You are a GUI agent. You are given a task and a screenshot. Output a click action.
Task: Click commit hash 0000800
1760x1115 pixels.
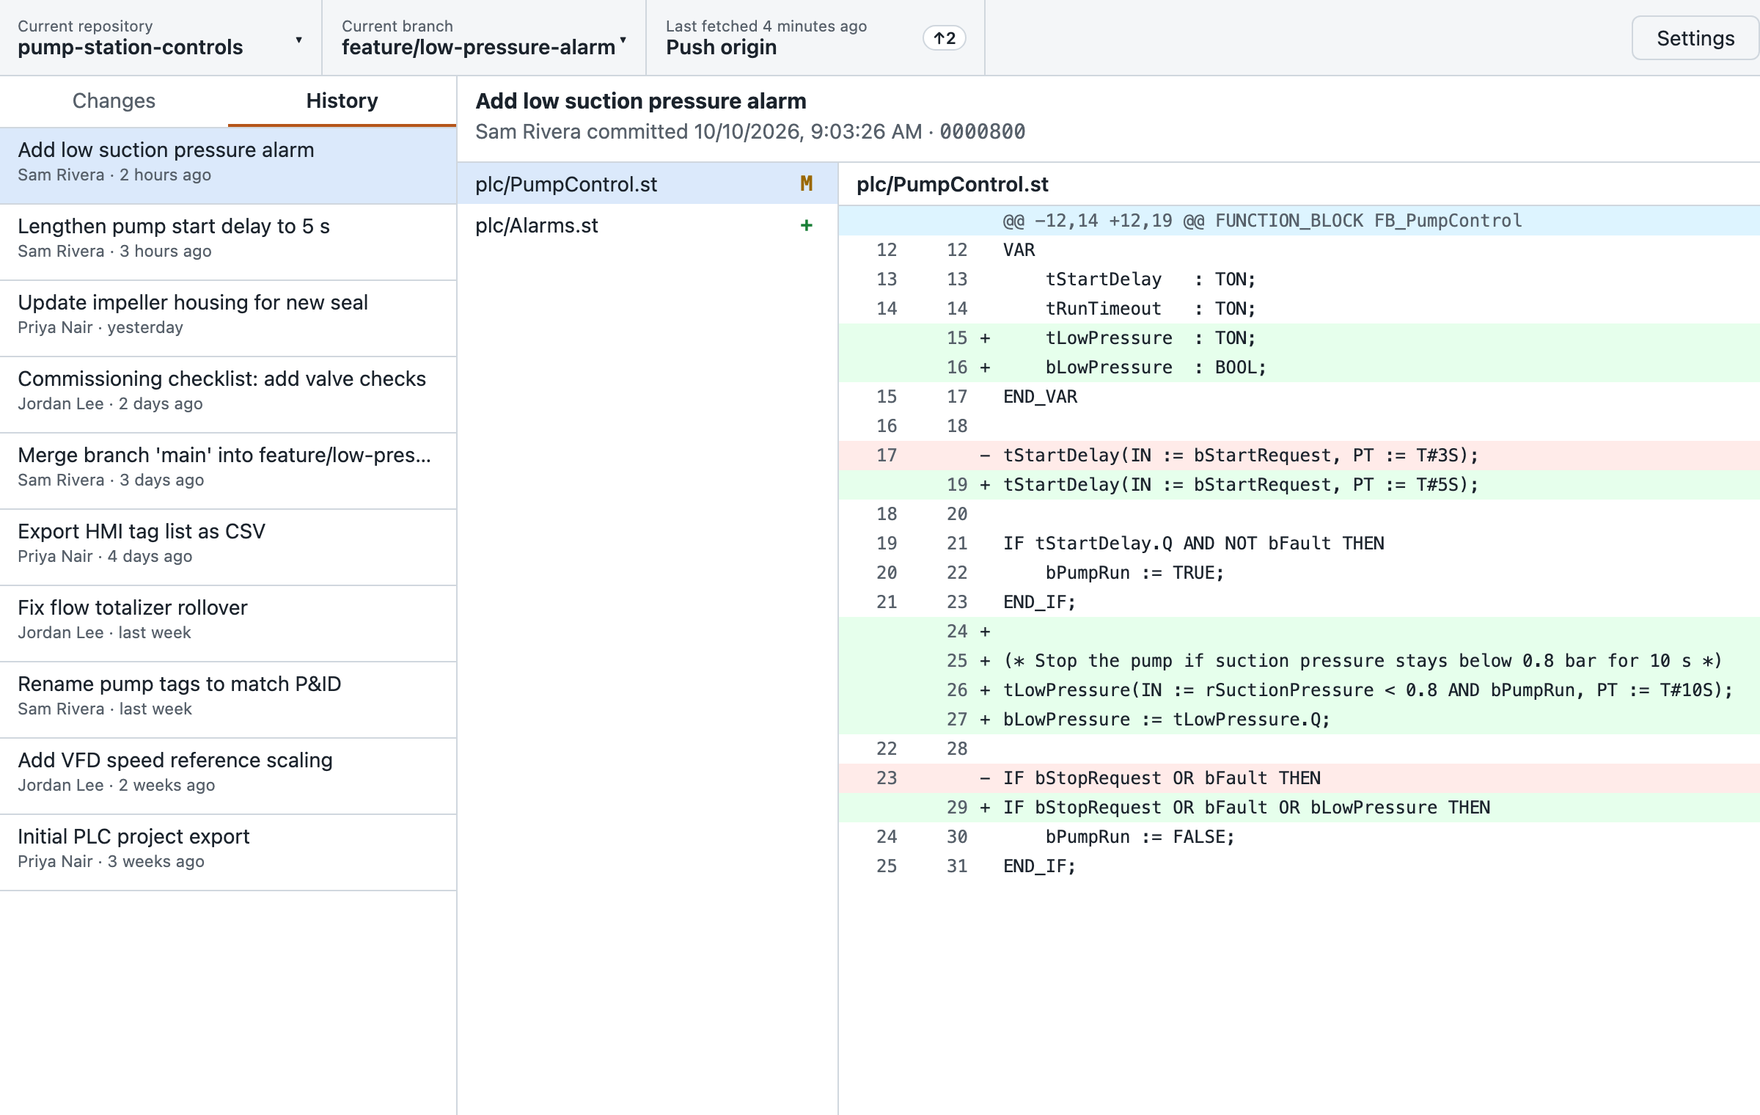(x=982, y=131)
